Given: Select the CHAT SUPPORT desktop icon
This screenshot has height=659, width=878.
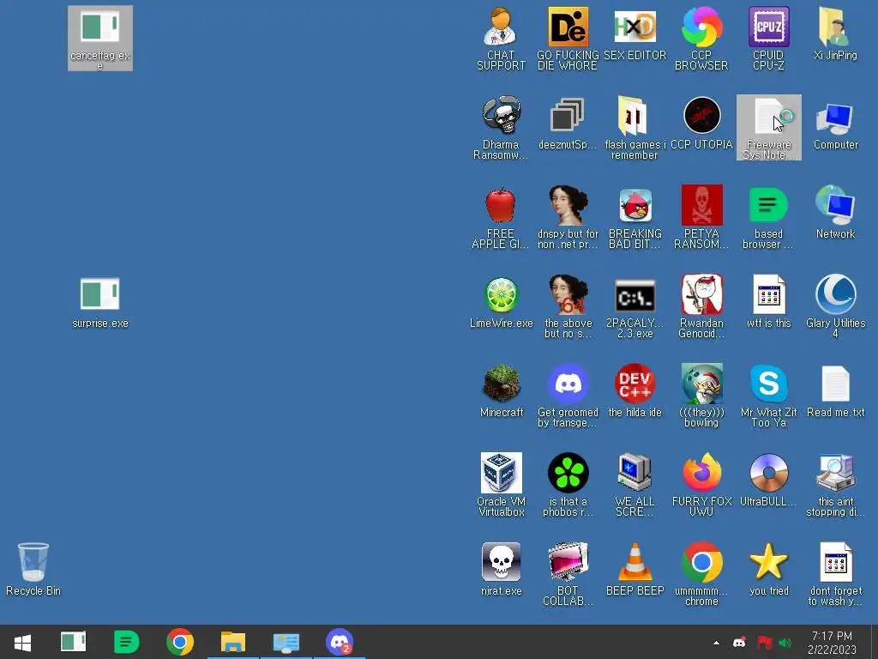Looking at the screenshot, I should coord(501,38).
